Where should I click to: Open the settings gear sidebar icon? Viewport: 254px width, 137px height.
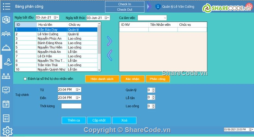7,131
